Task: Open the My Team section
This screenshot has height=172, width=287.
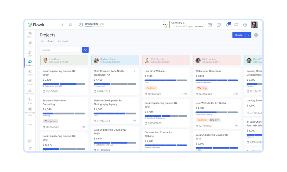Action: [30, 92]
